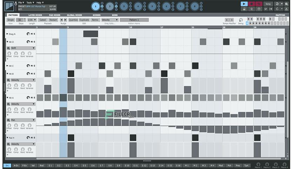Viewport: 293px width, 169px height.
Task: Open the Tools menu
Action: click(x=30, y=2)
